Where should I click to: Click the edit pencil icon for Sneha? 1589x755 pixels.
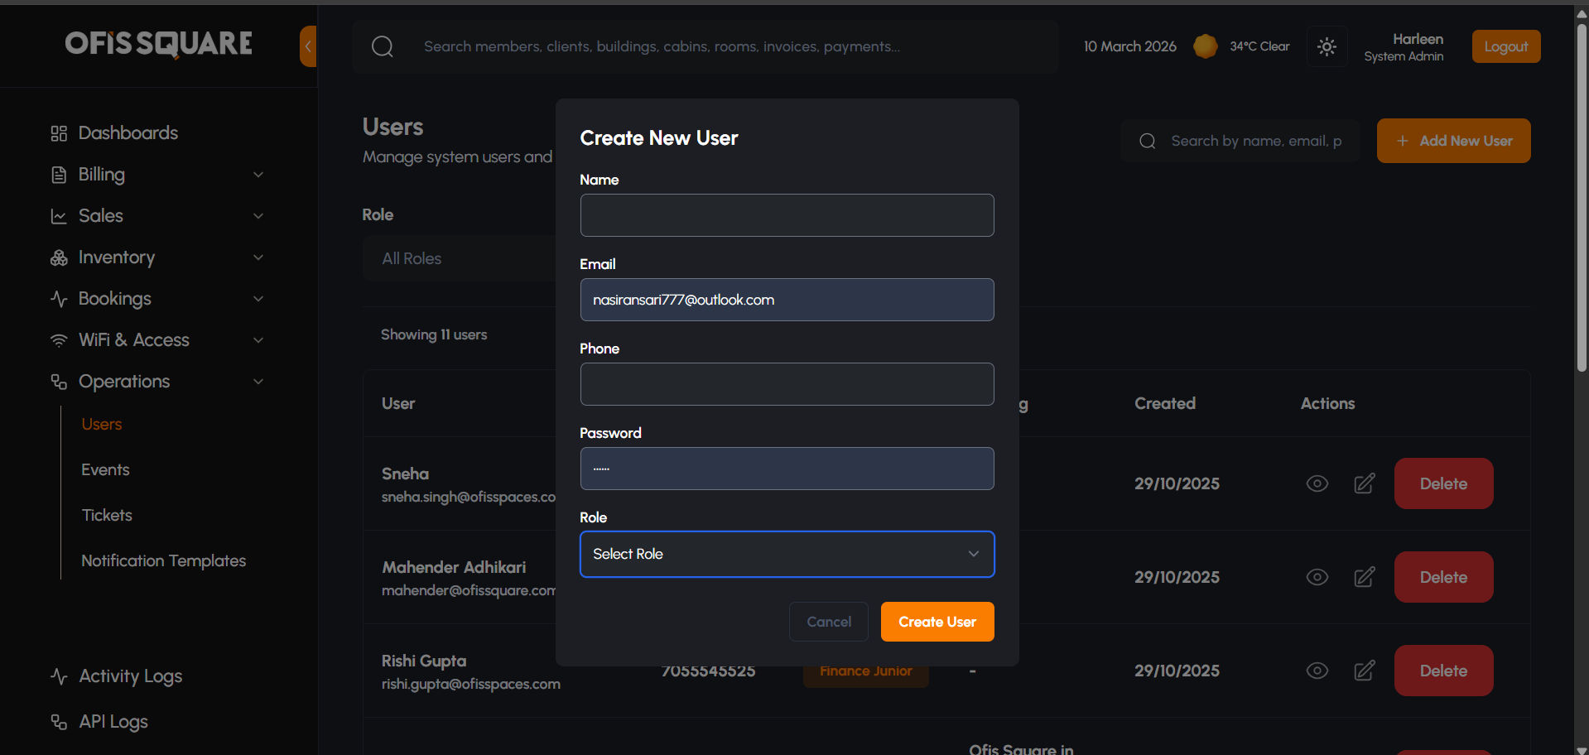point(1364,483)
